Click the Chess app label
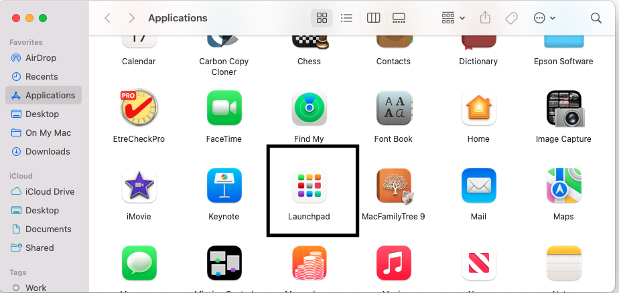 point(309,62)
